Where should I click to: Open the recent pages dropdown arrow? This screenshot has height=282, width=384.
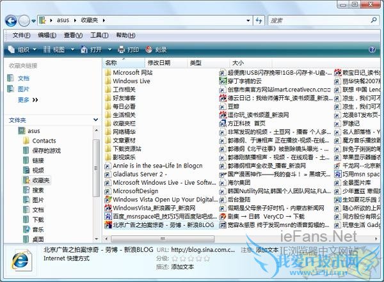(x=33, y=21)
